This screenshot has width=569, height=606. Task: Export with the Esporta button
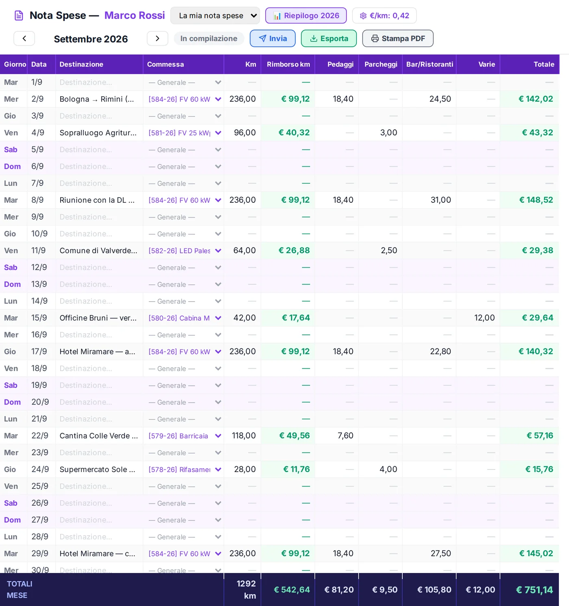click(329, 39)
